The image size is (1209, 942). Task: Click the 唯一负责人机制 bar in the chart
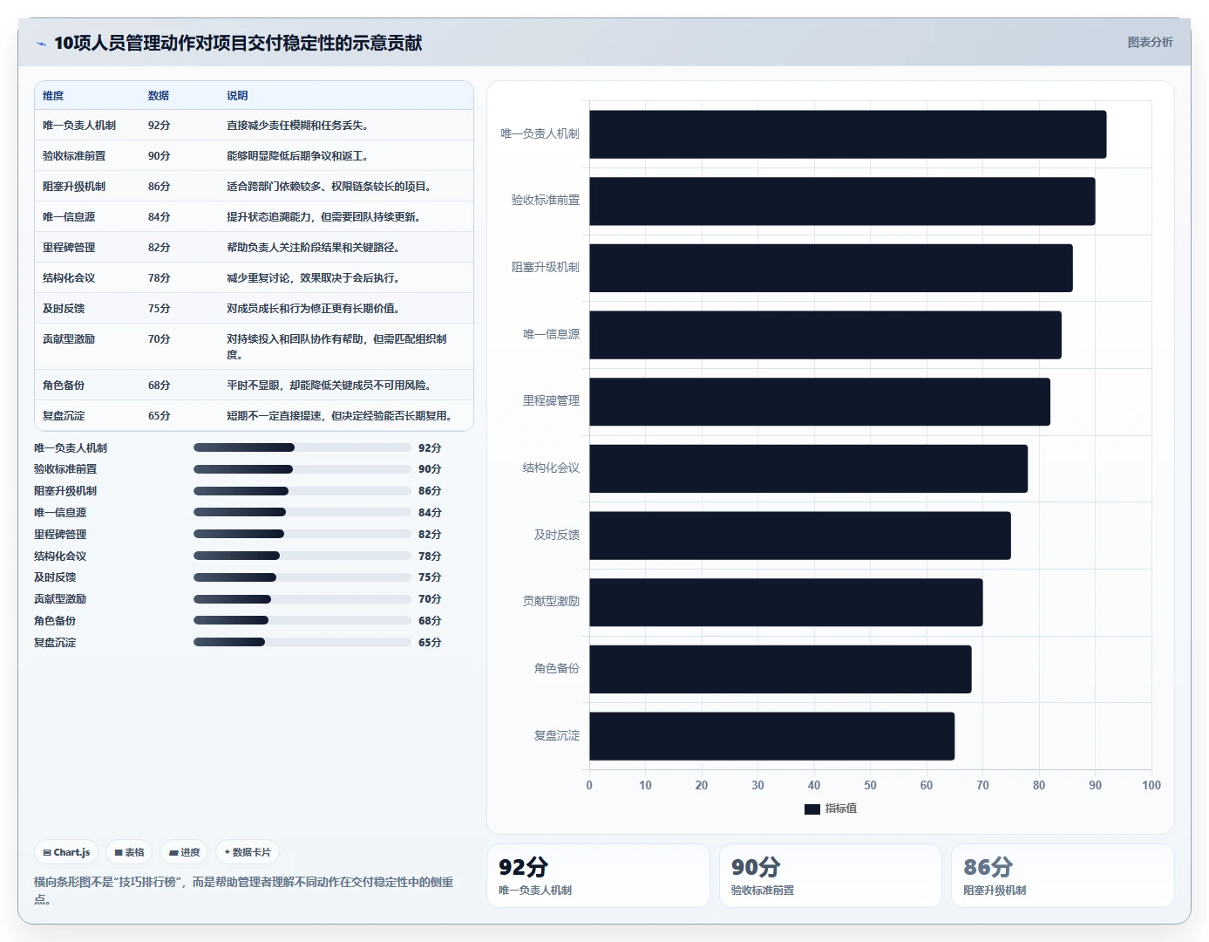(848, 134)
